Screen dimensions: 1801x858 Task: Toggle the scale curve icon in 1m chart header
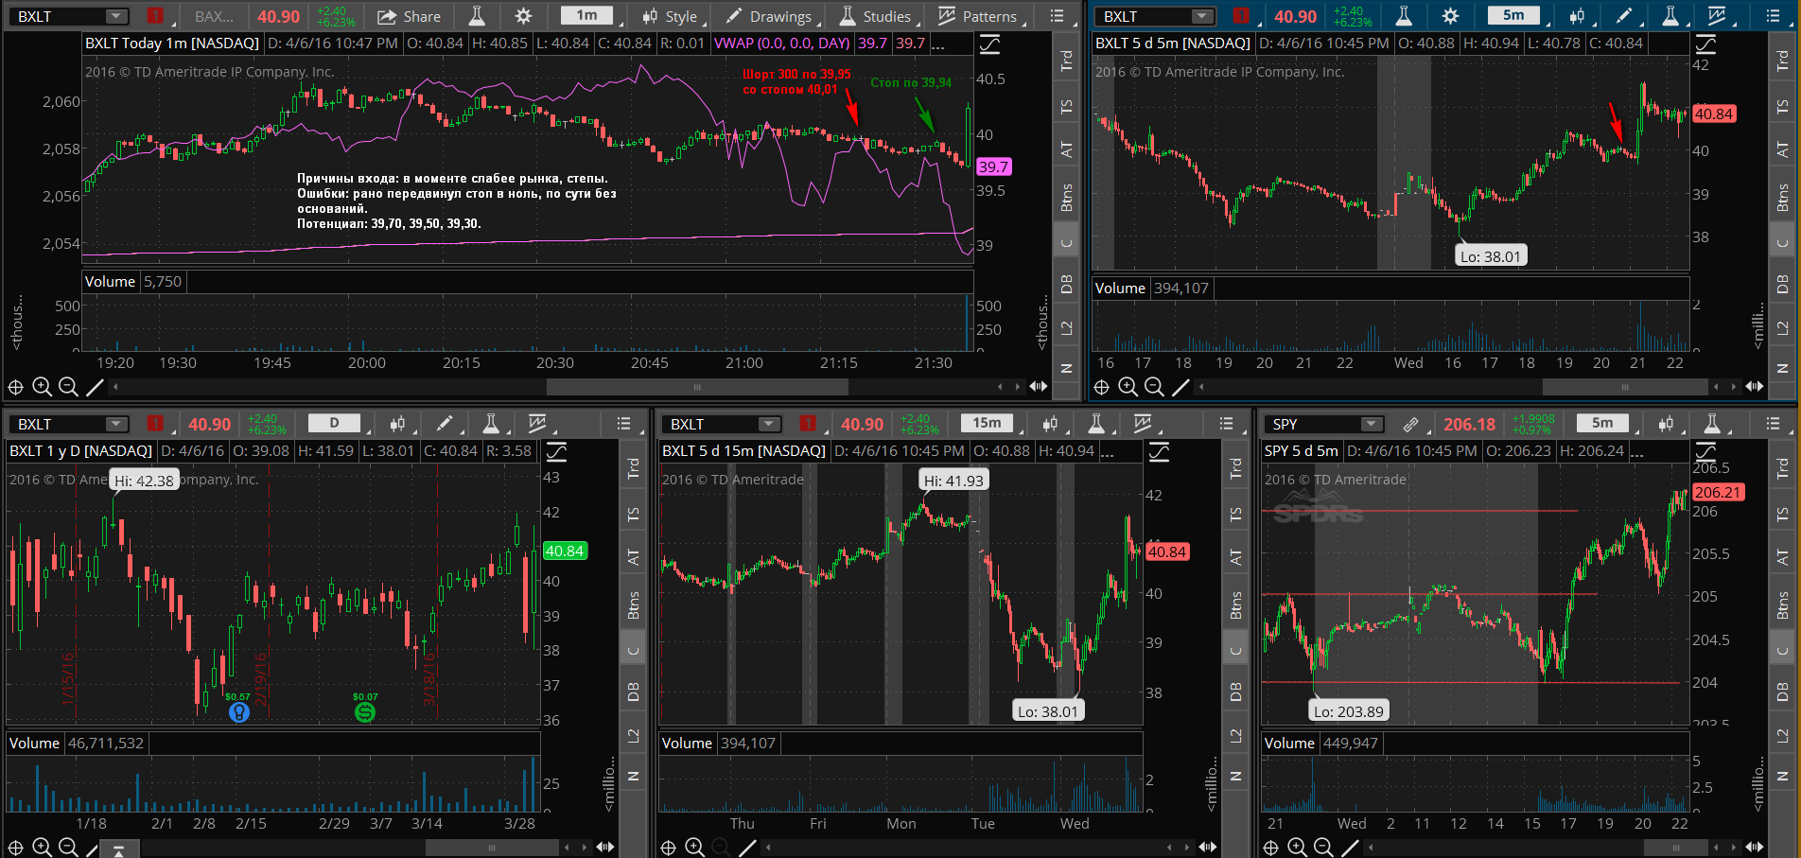[x=989, y=44]
